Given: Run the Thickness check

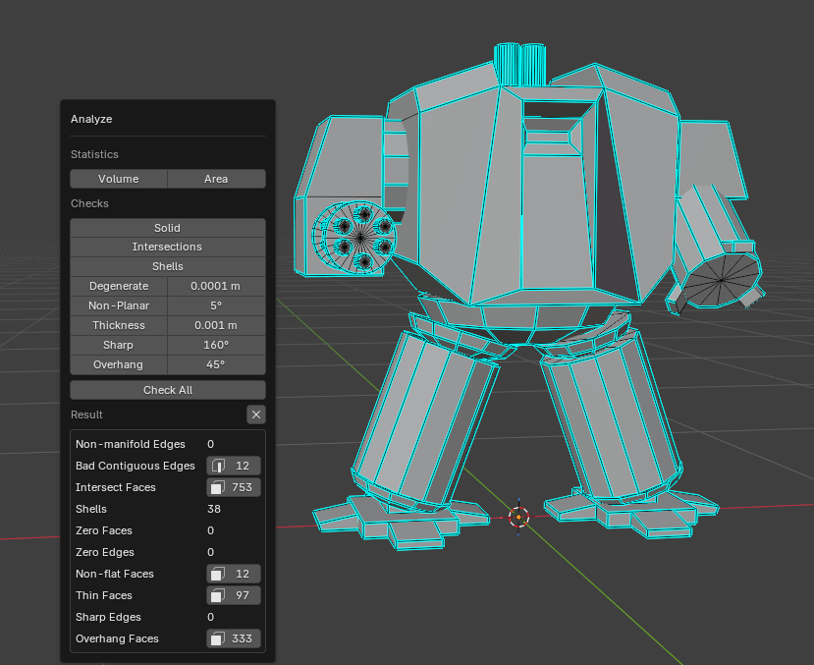Looking at the screenshot, I should (x=119, y=325).
